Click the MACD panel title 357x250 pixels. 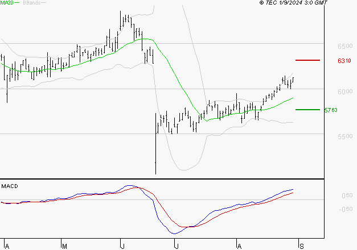10,186
